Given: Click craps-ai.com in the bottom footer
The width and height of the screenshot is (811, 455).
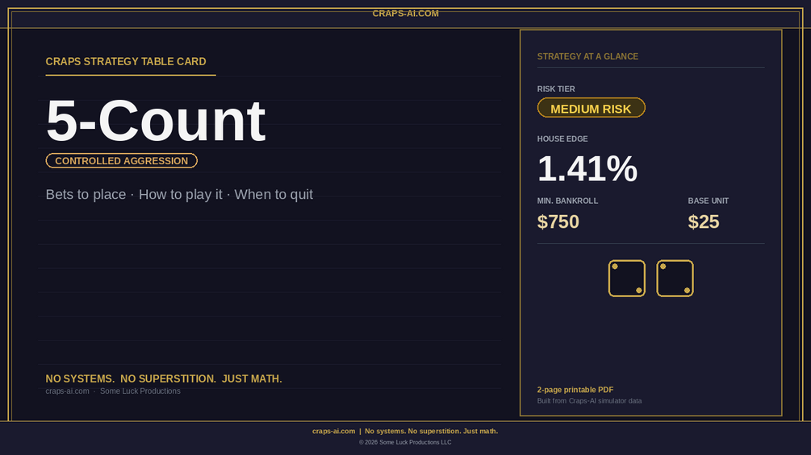Looking at the screenshot, I should pyautogui.click(x=333, y=432).
